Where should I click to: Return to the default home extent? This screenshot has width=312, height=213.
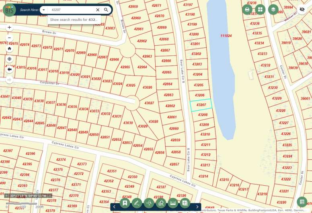10,48
